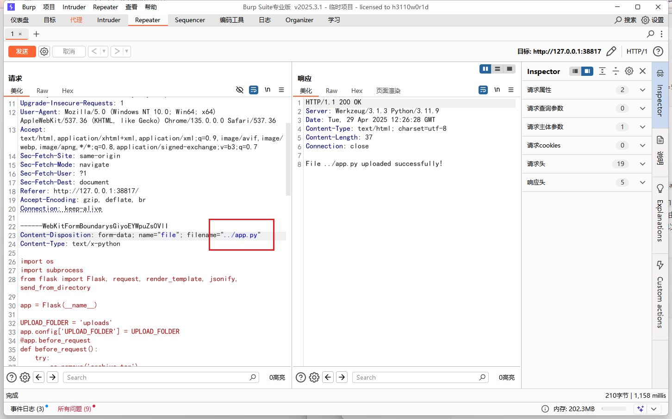Switch to the Intruder tab

click(109, 20)
